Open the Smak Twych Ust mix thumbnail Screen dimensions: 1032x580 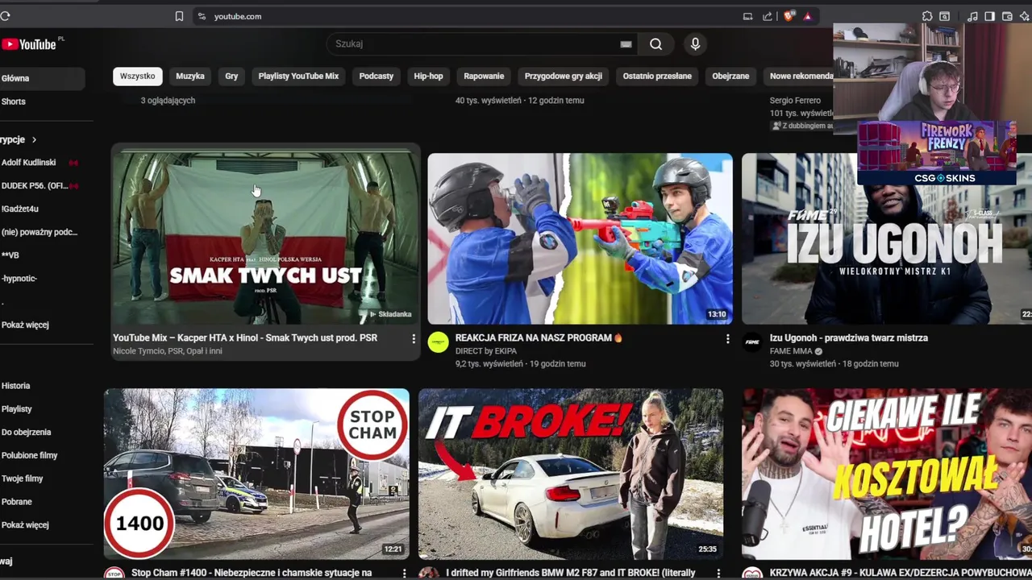tap(265, 238)
